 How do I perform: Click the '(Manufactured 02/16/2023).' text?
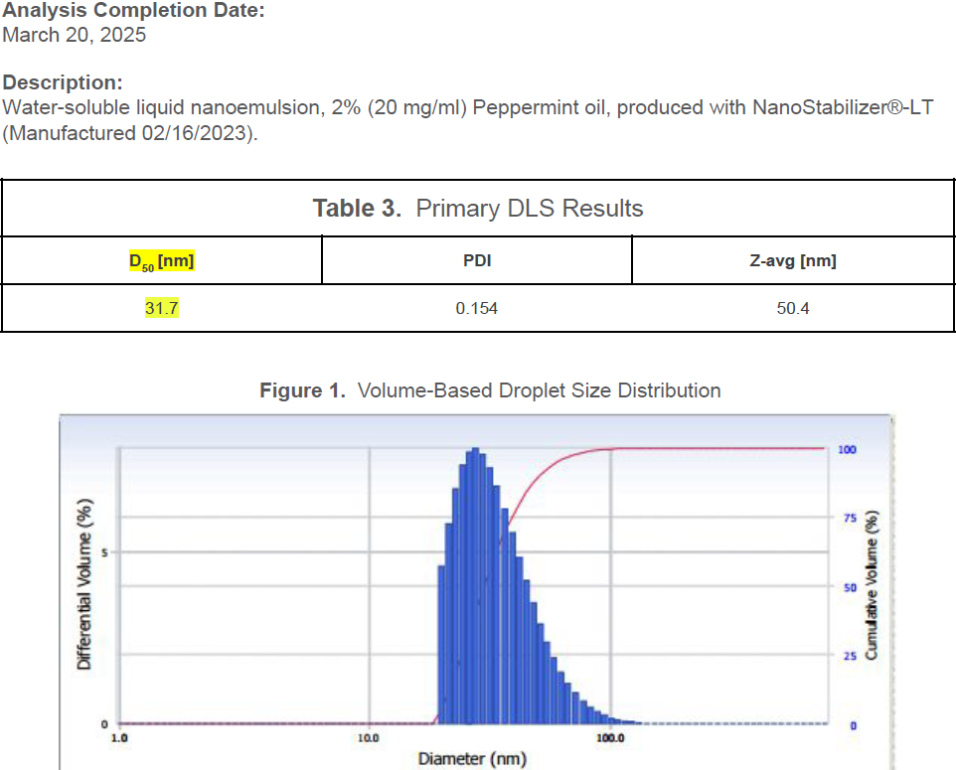click(130, 133)
